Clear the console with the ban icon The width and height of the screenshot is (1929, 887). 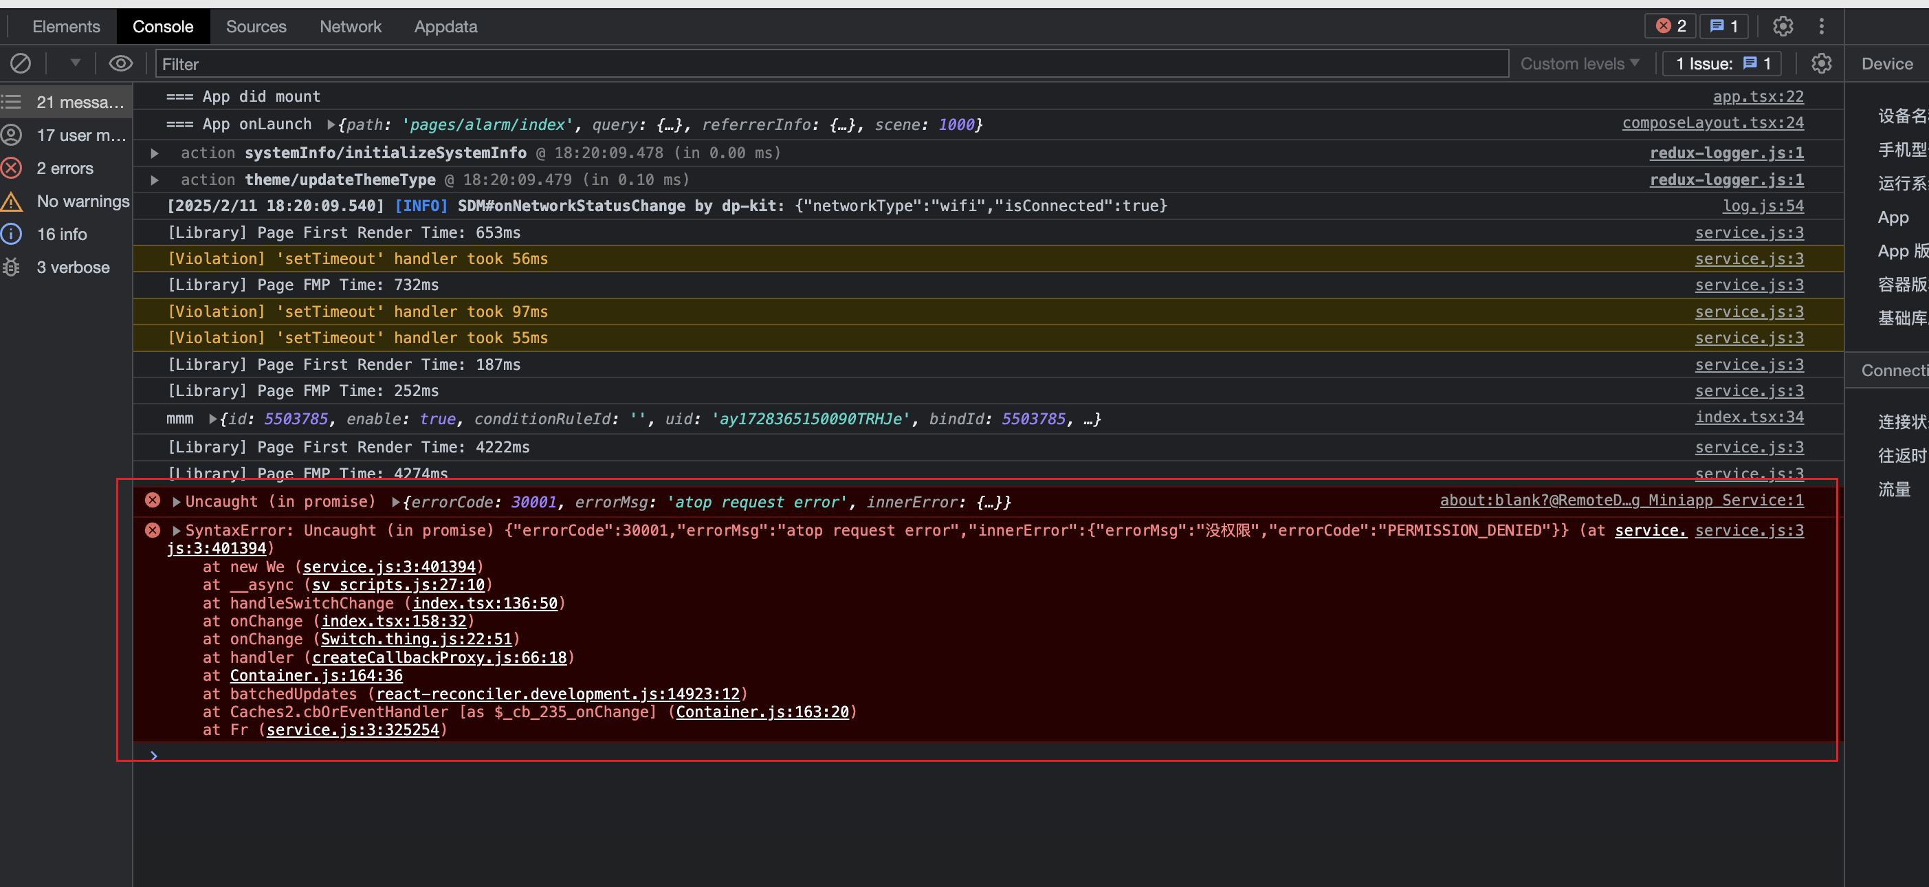click(x=21, y=64)
